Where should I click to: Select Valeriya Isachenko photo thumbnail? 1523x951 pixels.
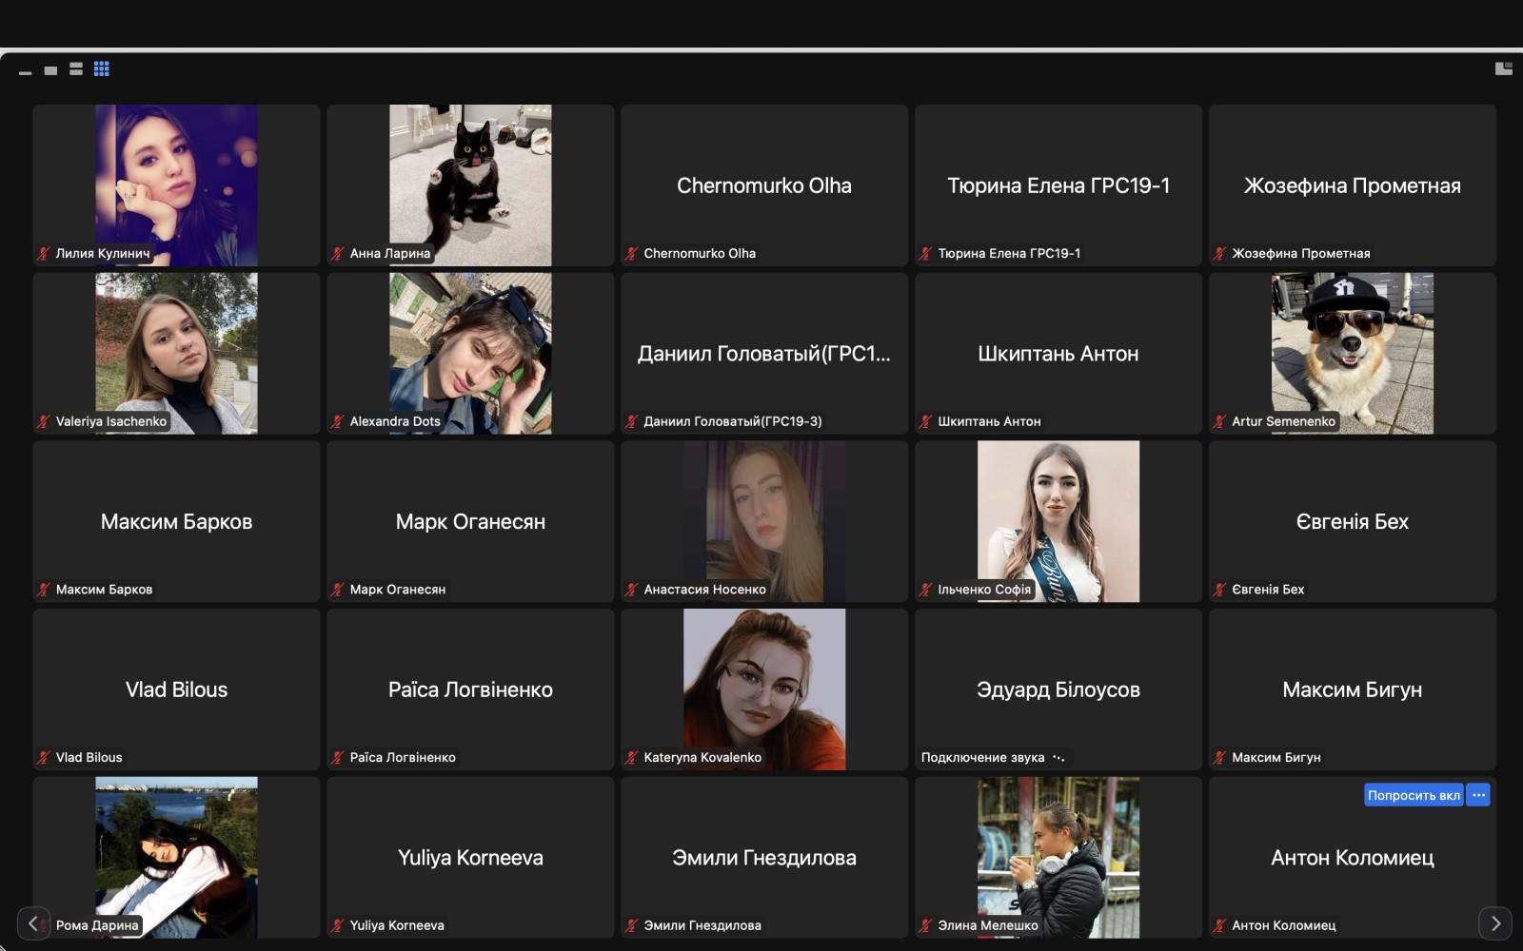pyautogui.click(x=176, y=354)
